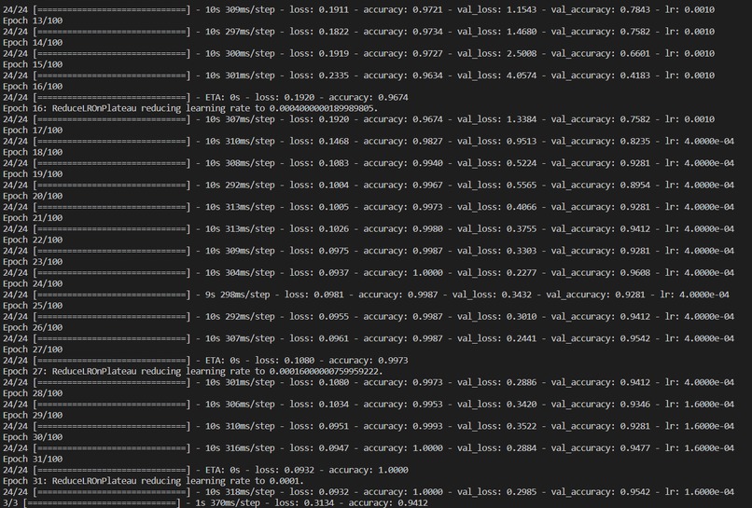The width and height of the screenshot is (752, 508).
Task: Click 'Epoch 27: ReduceLROnPlateau reducing learning rate' message
Action: (193, 371)
